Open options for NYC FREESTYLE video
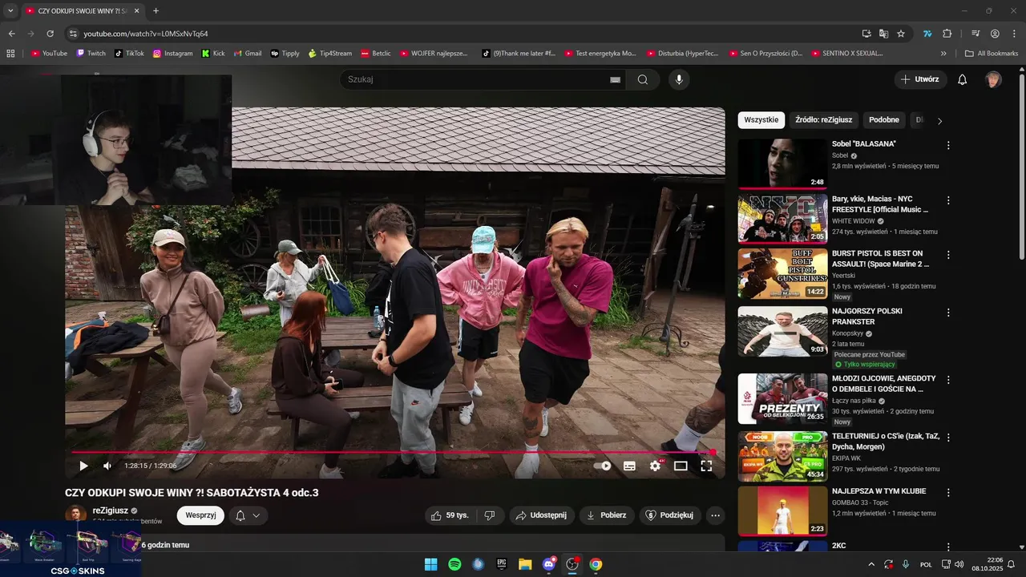The height and width of the screenshot is (577, 1026). [948, 200]
